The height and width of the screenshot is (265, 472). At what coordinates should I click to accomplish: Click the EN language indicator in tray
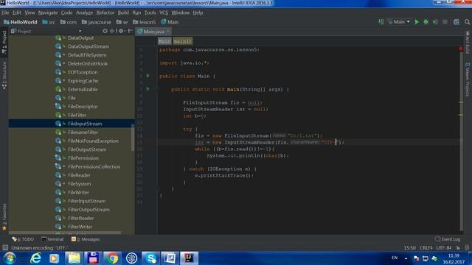(395, 258)
